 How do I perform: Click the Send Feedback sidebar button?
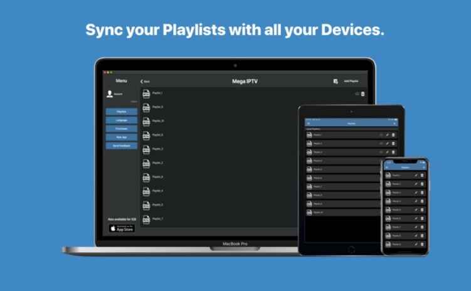(121, 145)
